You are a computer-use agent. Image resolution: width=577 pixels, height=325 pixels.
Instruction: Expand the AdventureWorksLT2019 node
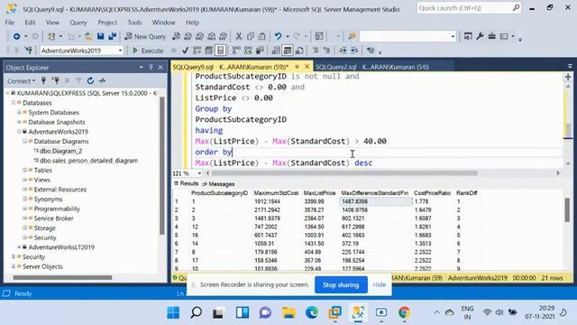point(19,247)
